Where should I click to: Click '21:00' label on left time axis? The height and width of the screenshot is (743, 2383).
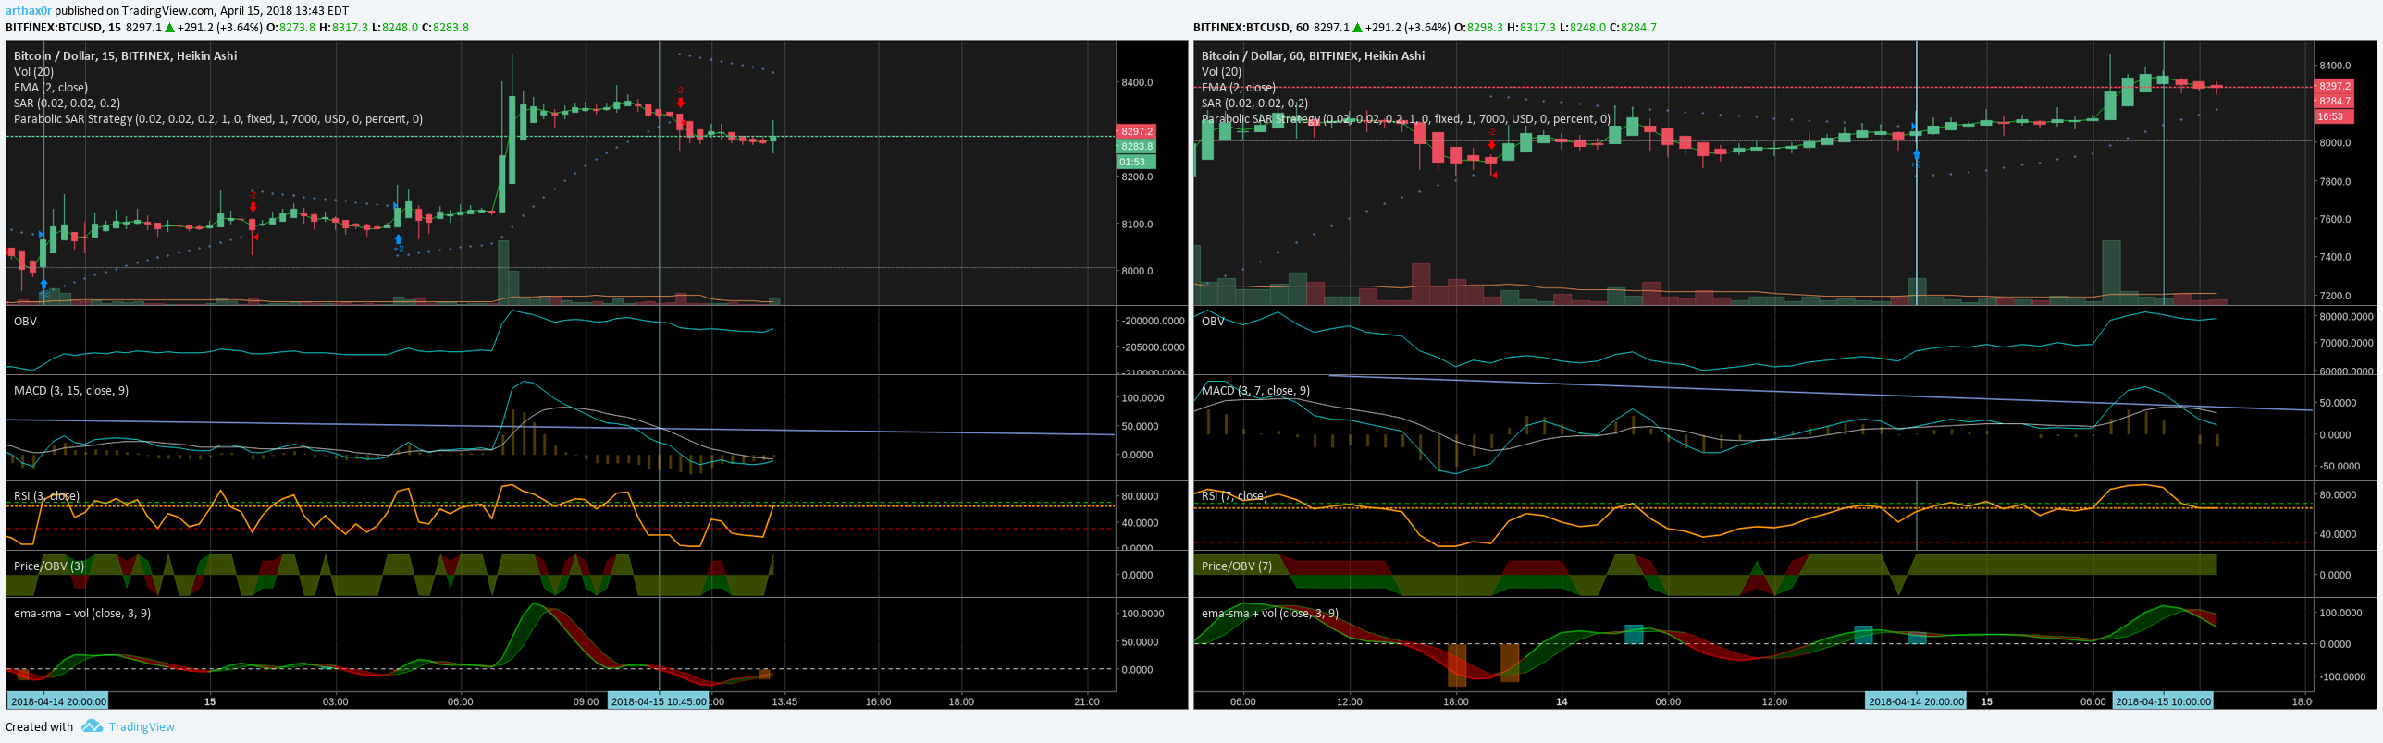(x=1086, y=701)
